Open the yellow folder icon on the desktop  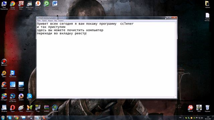click(207, 4)
